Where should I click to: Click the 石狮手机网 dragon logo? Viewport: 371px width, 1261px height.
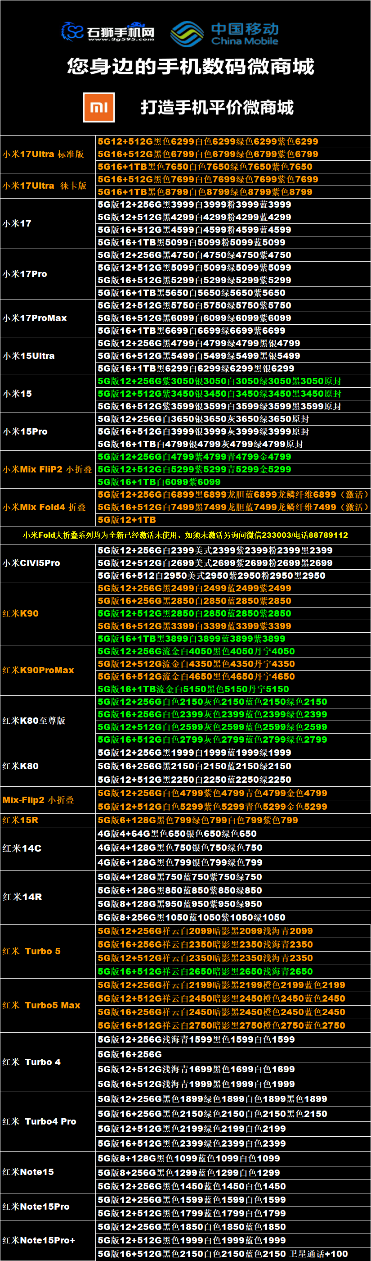coord(72,32)
